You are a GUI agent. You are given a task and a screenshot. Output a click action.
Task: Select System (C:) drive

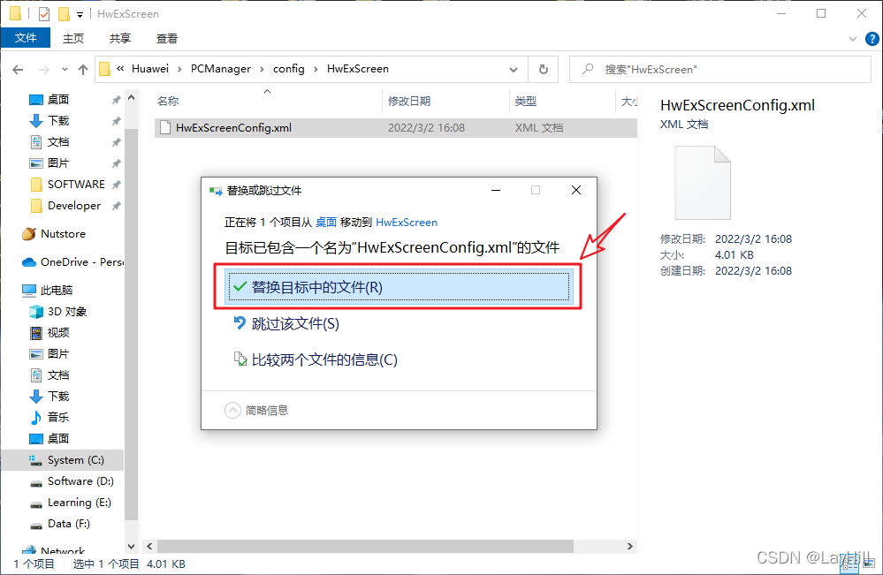click(x=75, y=460)
